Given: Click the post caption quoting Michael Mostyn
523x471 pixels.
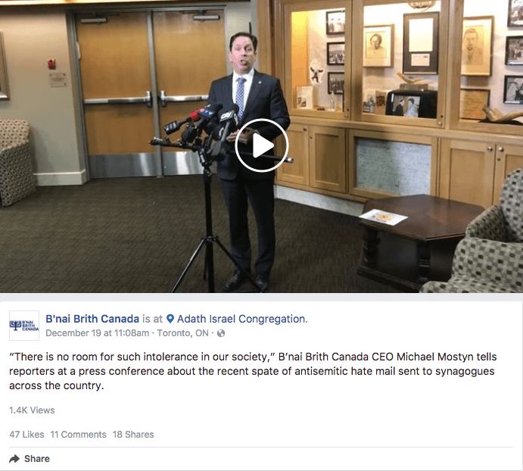Looking at the screenshot, I should (253, 371).
